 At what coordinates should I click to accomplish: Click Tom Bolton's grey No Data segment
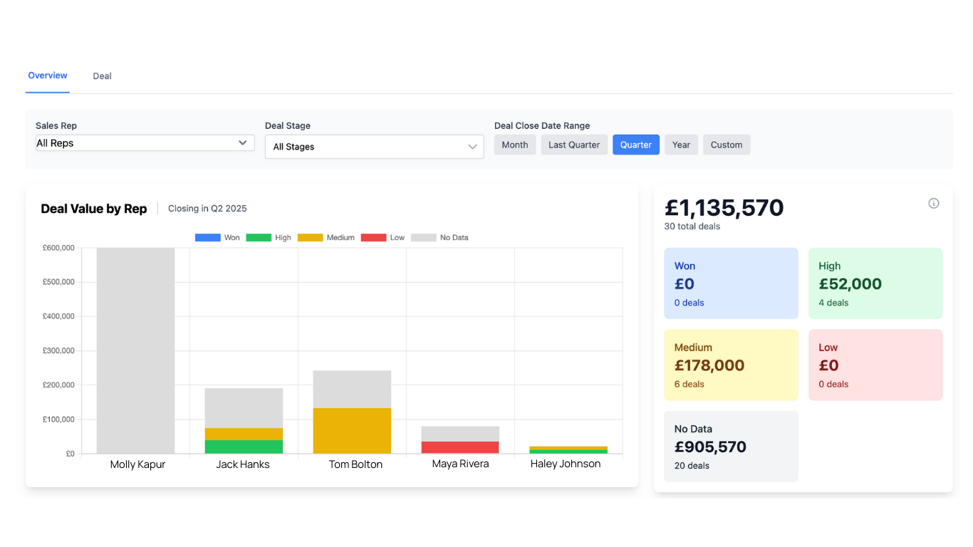pyautogui.click(x=352, y=390)
